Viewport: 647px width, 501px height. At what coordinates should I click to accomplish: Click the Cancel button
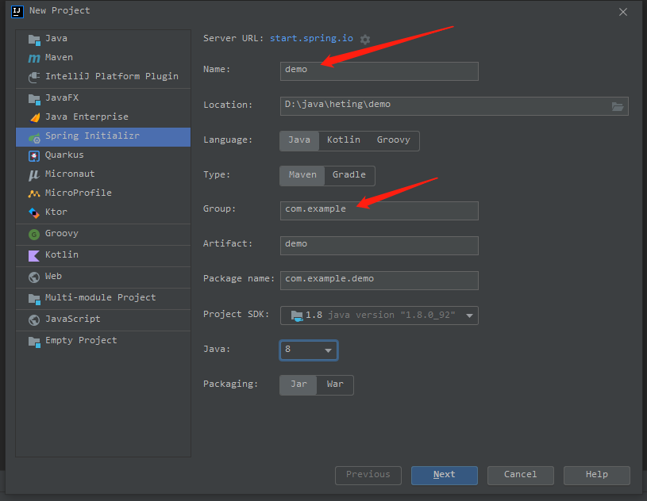(520, 476)
